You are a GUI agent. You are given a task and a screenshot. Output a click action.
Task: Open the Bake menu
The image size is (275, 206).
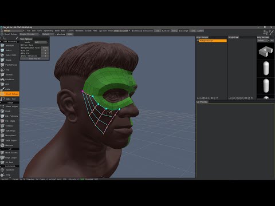pyautogui.click(x=64, y=31)
